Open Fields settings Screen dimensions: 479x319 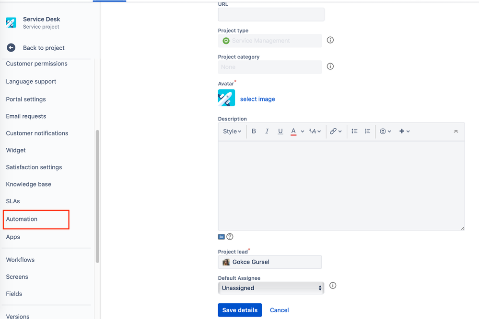coord(14,294)
